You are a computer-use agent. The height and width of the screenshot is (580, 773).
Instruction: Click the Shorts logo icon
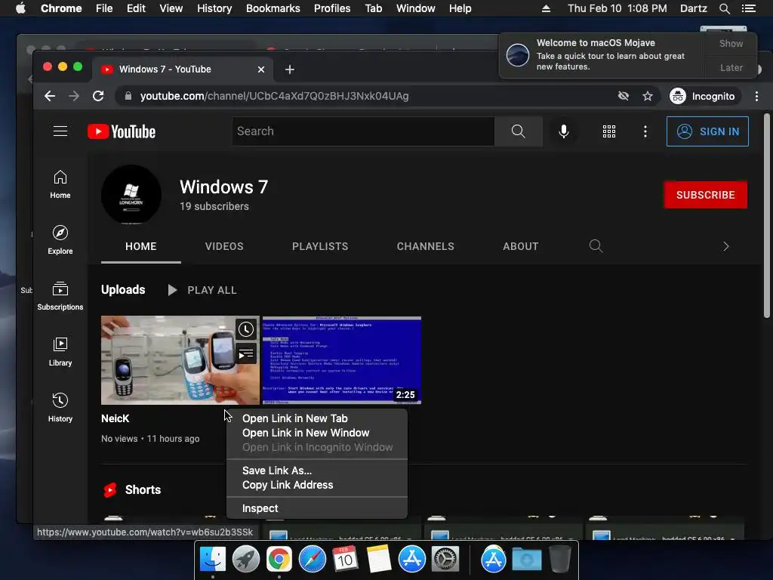pos(110,489)
